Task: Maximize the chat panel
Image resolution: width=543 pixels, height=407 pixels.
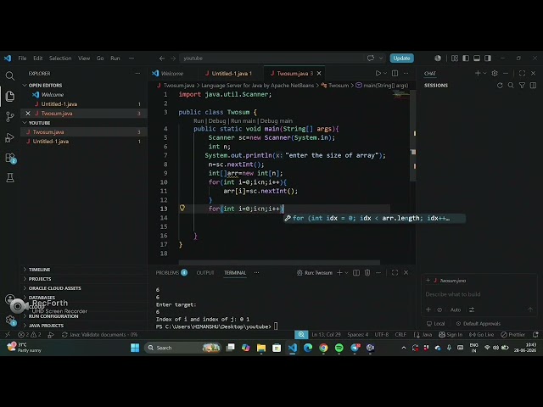Action: 523,74
